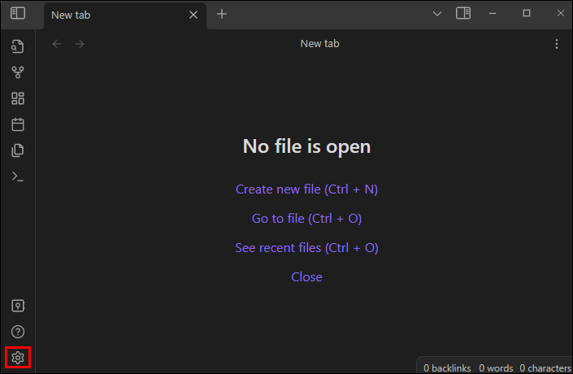573x374 pixels.
Task: Open command palette icon
Action: 18,176
